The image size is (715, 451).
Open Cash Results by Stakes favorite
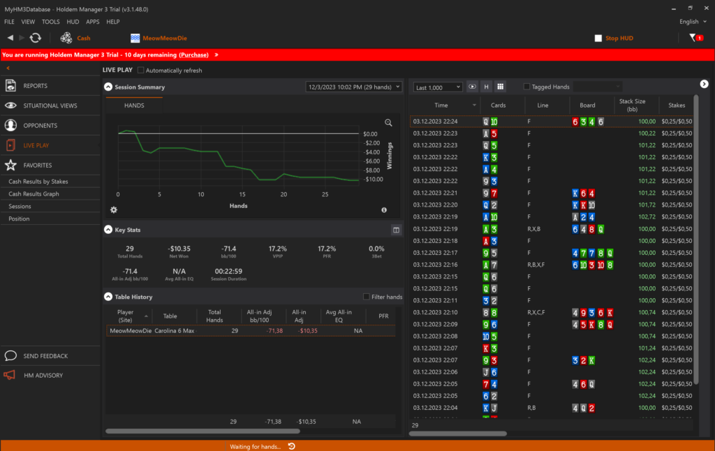38,182
